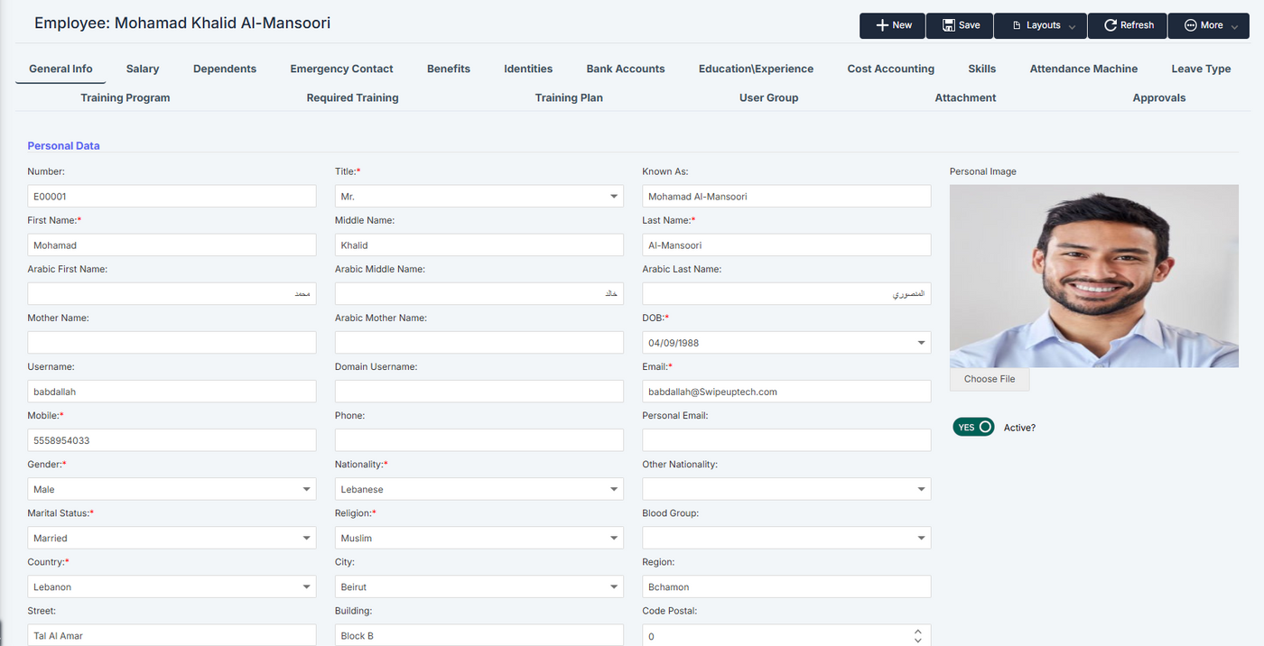Open the Bank Accounts tab
The image size is (1264, 646).
[625, 69]
